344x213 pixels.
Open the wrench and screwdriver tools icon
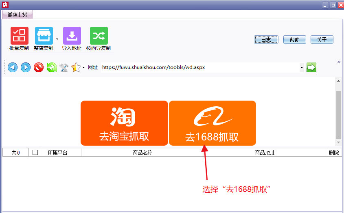tap(64, 67)
